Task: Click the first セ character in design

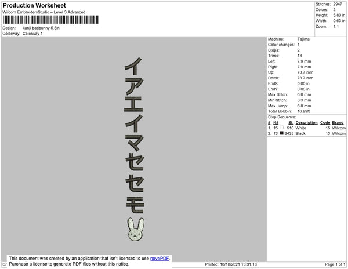Action: tap(135, 162)
